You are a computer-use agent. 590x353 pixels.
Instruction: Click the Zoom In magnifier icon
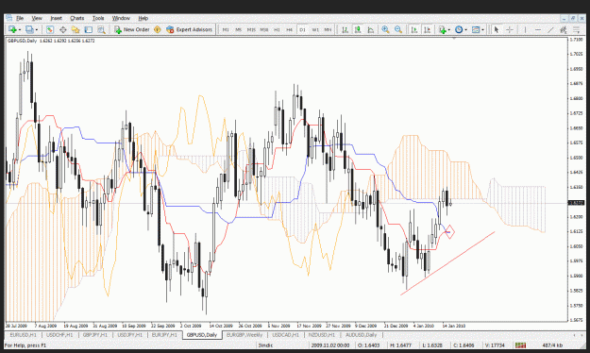pos(385,29)
